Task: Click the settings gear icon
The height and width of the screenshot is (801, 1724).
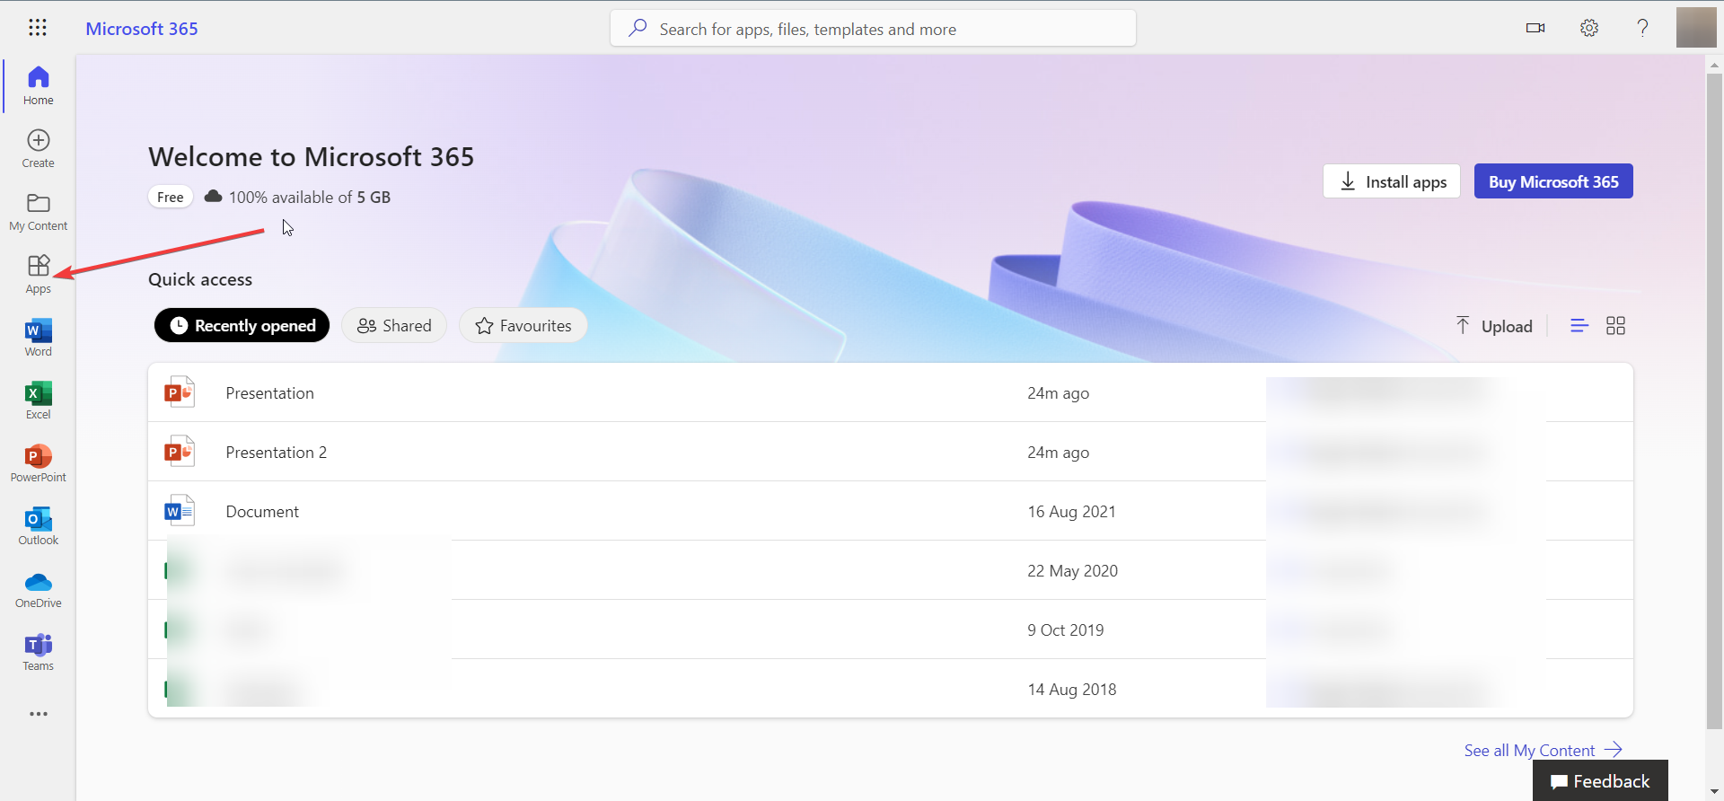Action: click(1589, 28)
